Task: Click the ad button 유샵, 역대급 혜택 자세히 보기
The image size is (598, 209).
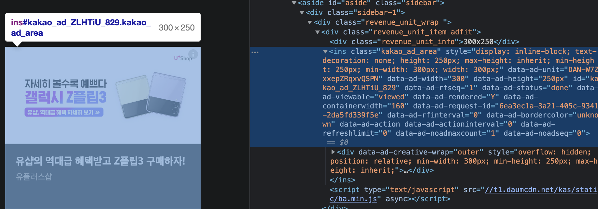Action: click(64, 112)
